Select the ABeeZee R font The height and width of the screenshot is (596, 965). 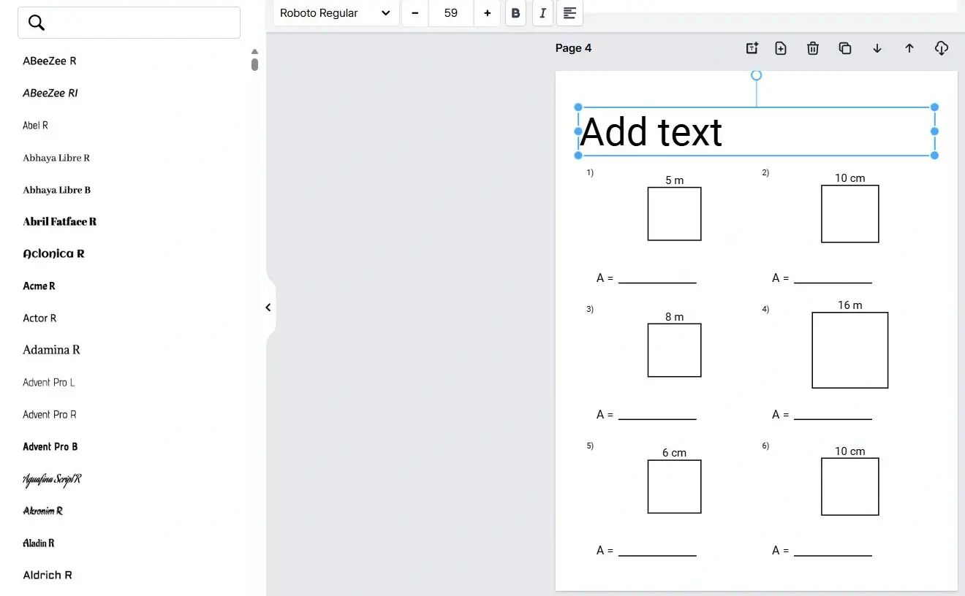tap(50, 61)
